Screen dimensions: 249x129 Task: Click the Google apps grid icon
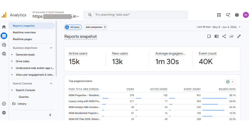[x=219, y=15]
